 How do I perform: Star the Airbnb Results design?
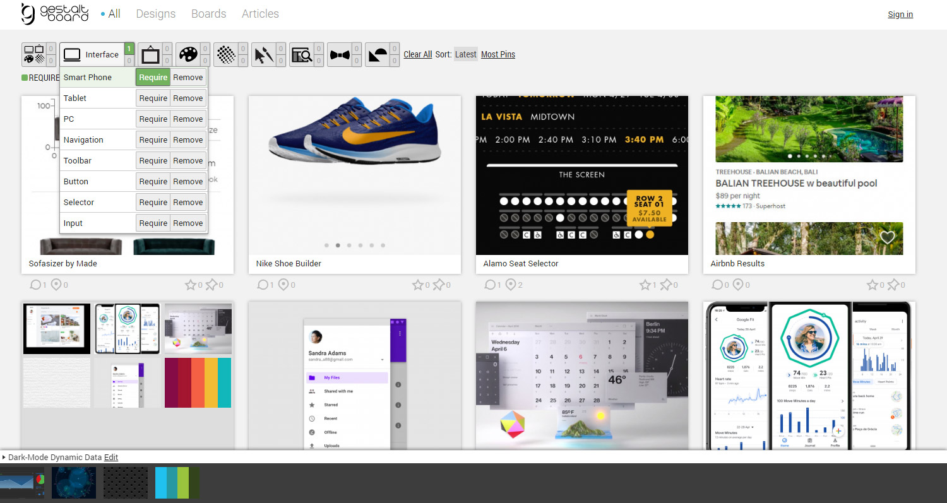coord(873,285)
